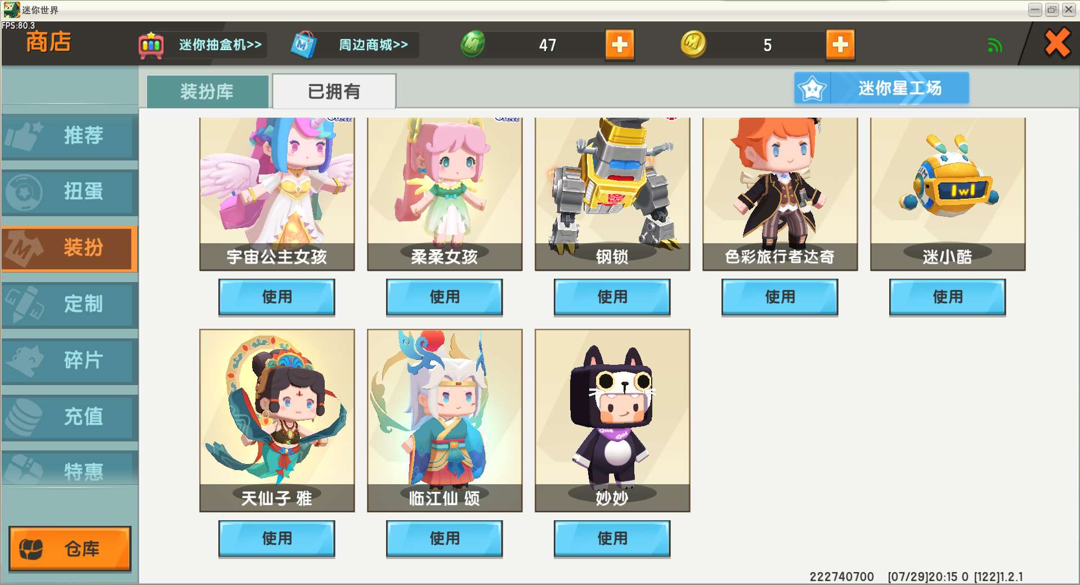Open the 扭蛋 sidebar category
This screenshot has height=585, width=1080.
(70, 192)
